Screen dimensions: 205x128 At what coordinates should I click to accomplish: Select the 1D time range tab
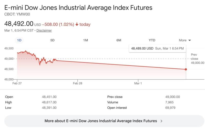coord(19,40)
